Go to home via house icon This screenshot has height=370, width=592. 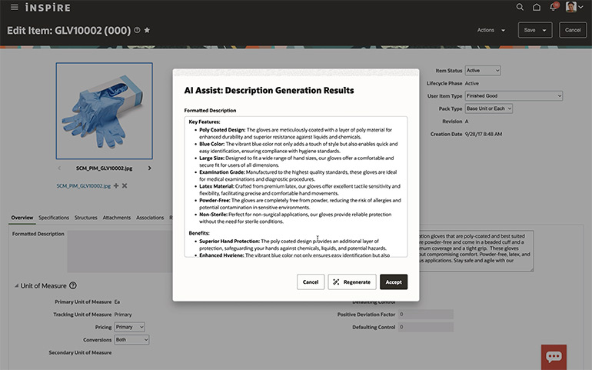point(537,7)
